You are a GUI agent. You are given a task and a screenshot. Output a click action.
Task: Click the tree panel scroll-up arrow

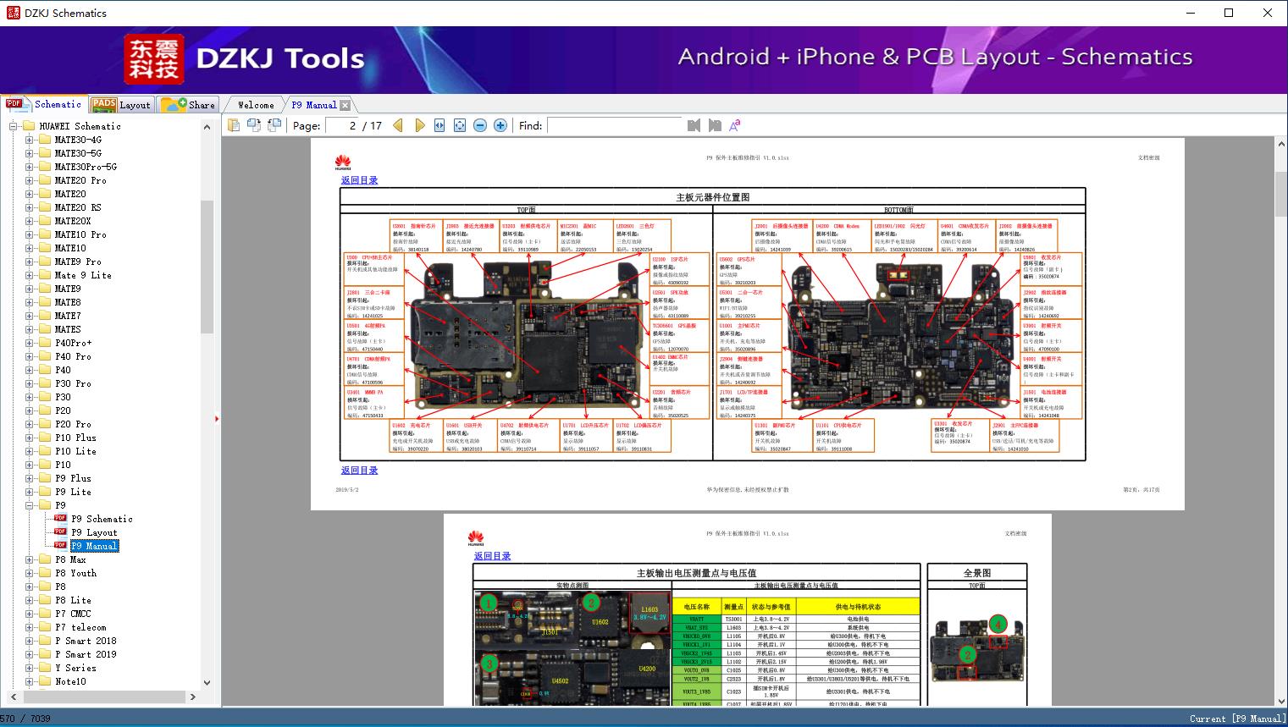coord(207,127)
